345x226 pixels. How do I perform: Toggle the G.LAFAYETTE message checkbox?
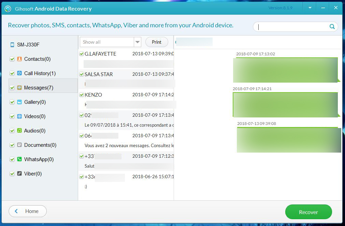click(82, 54)
